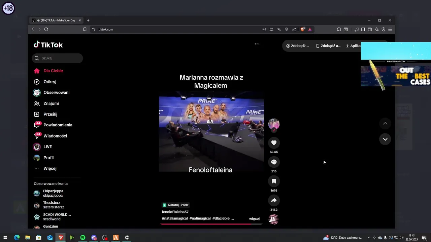Click the #nataliamagical hashtag
Viewport: 431px width, 242px height.
(175, 218)
